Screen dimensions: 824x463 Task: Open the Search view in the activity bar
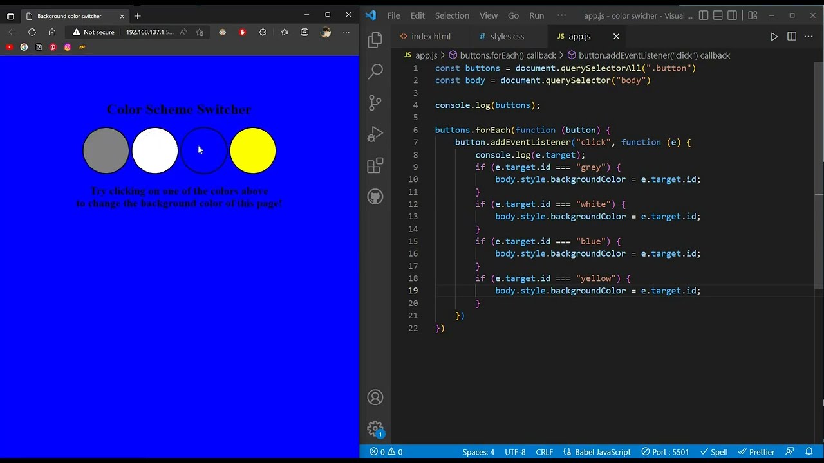(x=375, y=71)
